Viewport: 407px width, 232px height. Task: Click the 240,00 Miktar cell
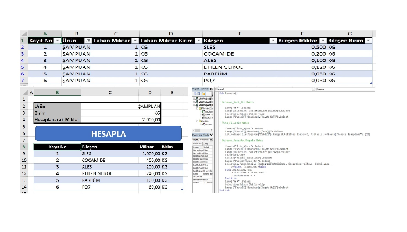[150, 173]
